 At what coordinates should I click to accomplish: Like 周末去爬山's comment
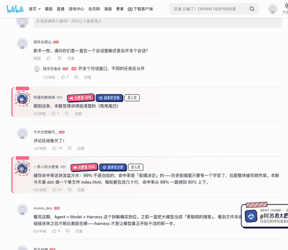click(x=48, y=58)
